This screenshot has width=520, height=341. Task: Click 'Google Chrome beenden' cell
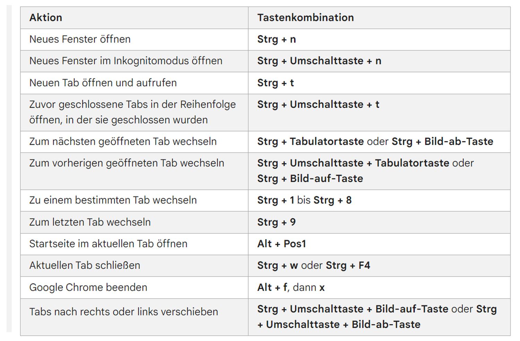(88, 287)
